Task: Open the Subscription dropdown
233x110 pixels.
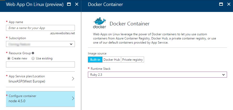Action: (40, 44)
